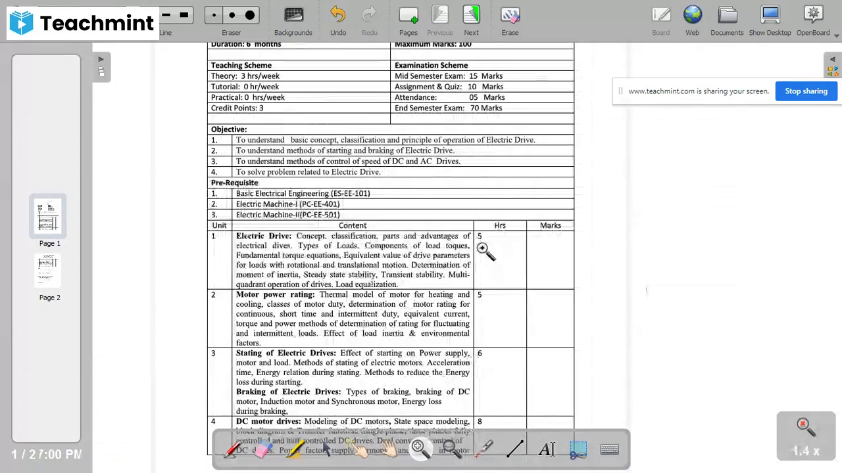Viewport: 842px width, 473px height.
Task: Choose the capture-area scissors tool
Action: point(578,449)
